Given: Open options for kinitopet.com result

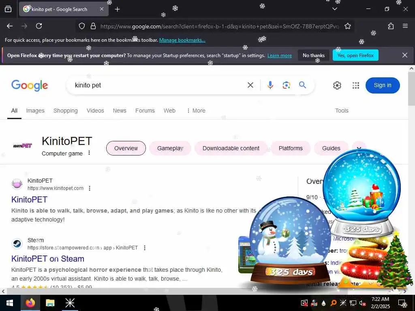Looking at the screenshot, I should (90, 188).
